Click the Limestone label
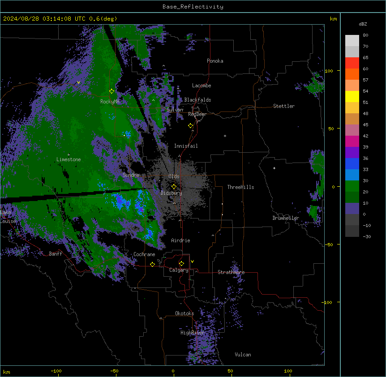The height and width of the screenshot is (377, 386). 69,159
